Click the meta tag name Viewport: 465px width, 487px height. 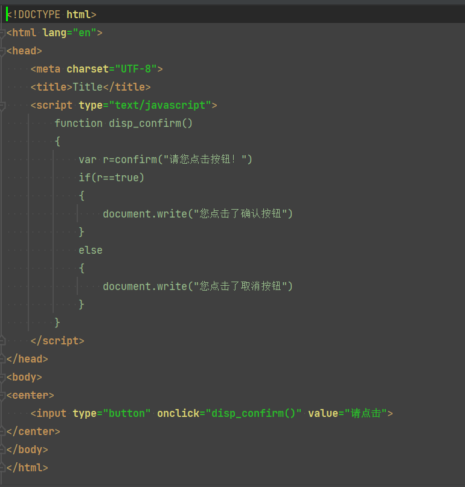[x=48, y=69]
